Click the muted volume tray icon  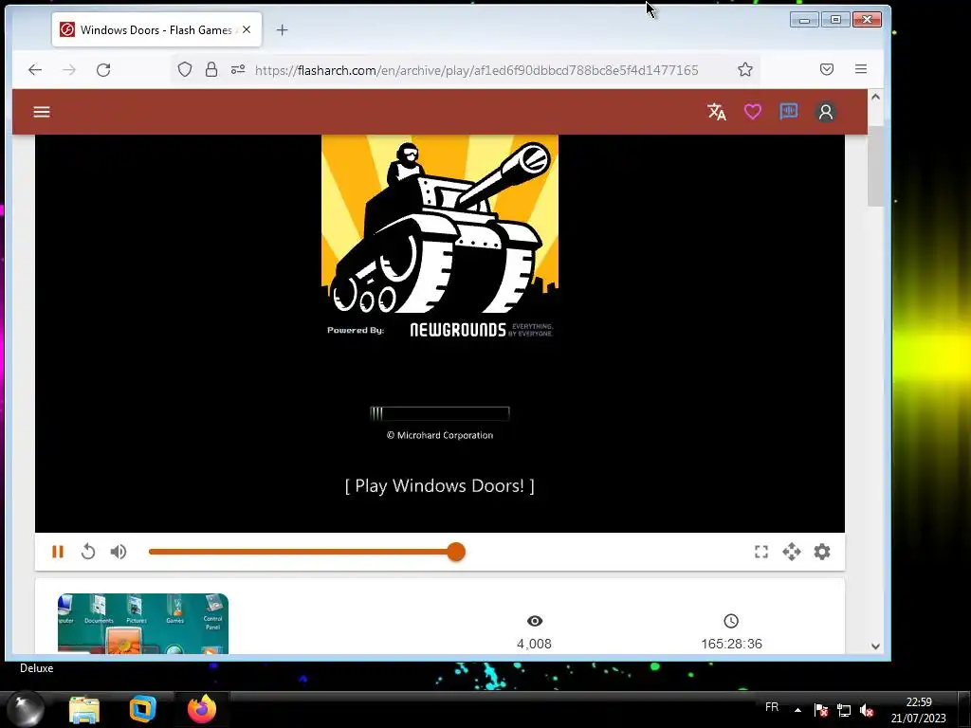click(867, 710)
